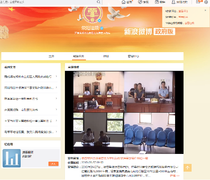This screenshot has height=180, width=210.
Task: Close the new-notifications popup
Action: click(205, 10)
